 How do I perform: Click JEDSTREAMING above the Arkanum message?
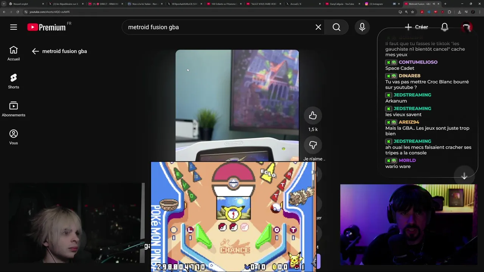click(412, 95)
